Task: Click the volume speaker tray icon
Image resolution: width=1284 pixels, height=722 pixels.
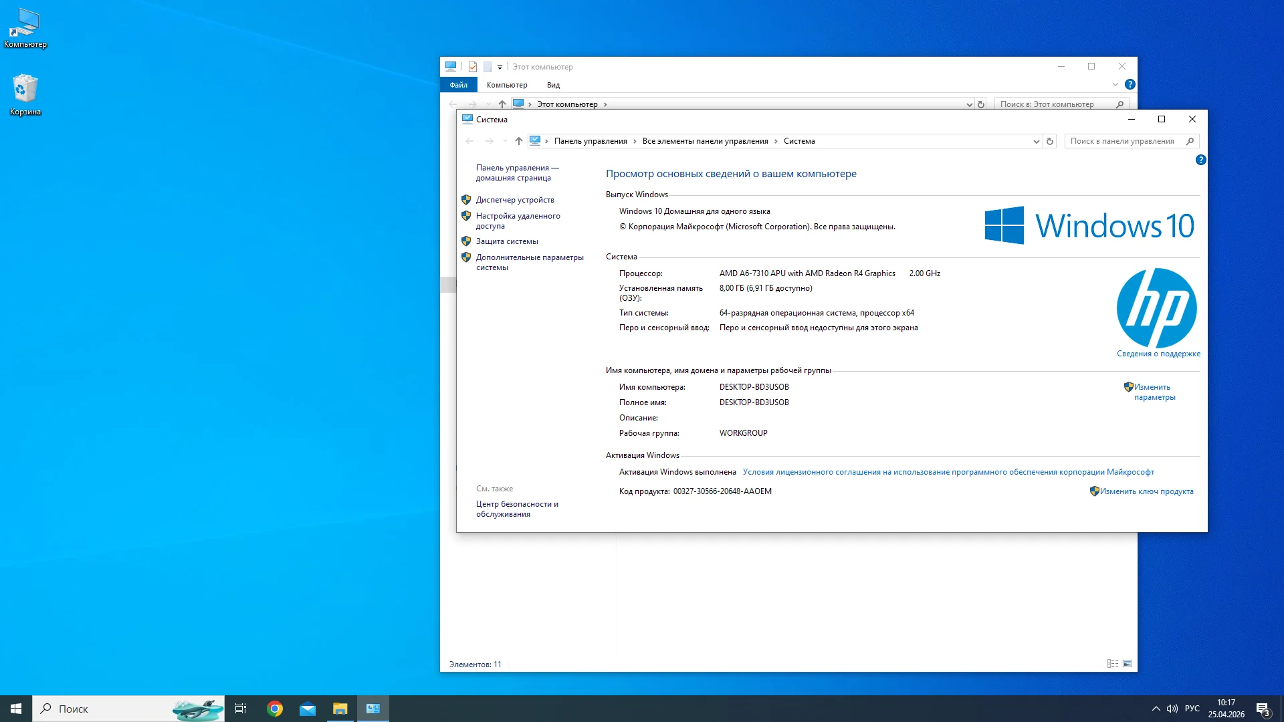Action: (x=1172, y=709)
